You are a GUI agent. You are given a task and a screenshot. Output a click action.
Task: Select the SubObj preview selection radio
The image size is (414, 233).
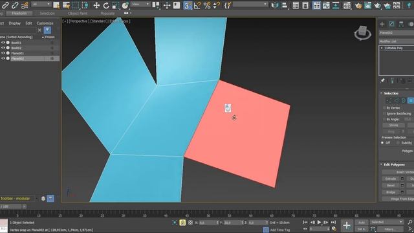398,142
